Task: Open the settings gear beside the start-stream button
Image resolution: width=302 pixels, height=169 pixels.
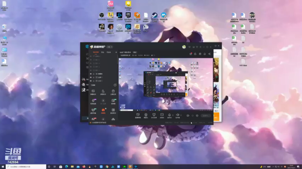Action: [197, 116]
